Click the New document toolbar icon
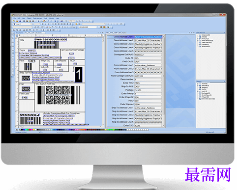Image resolution: width=240 pixels, height=190 pixels. coord(14,21)
